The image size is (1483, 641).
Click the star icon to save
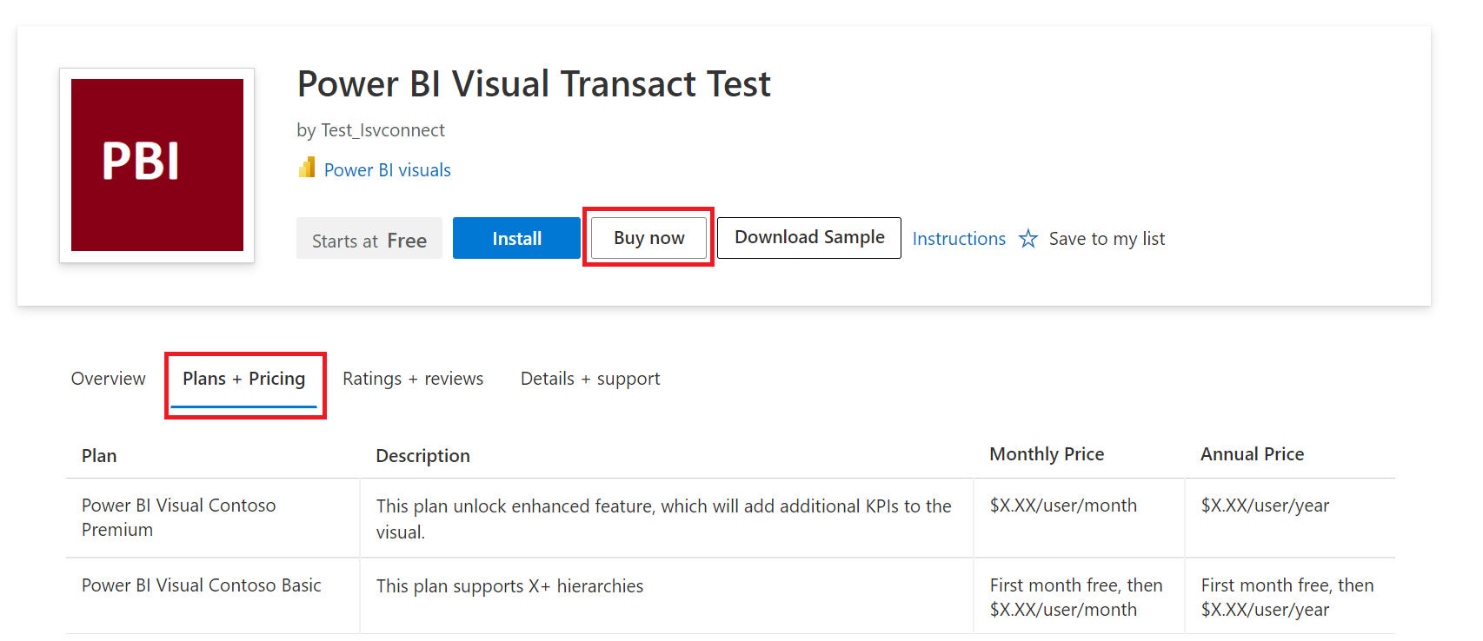(x=1028, y=238)
